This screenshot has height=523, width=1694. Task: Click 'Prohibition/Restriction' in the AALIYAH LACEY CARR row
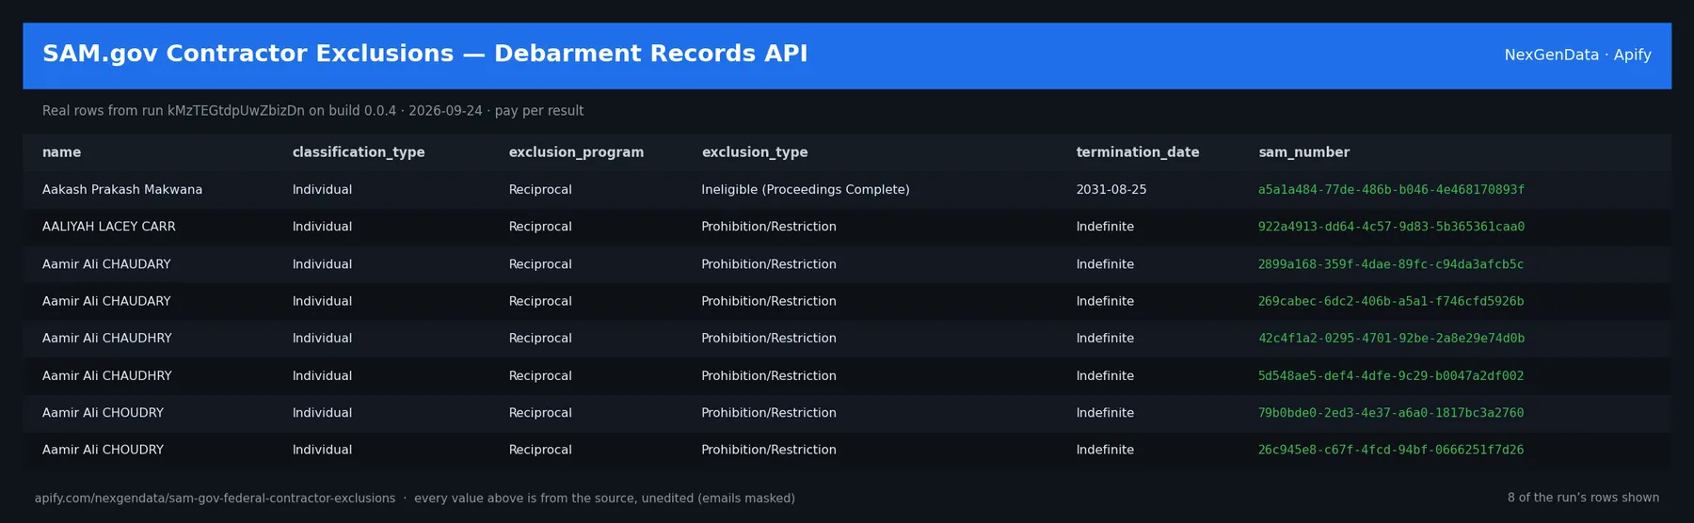(769, 227)
